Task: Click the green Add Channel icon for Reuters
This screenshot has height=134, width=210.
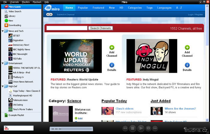Action: [112, 47]
